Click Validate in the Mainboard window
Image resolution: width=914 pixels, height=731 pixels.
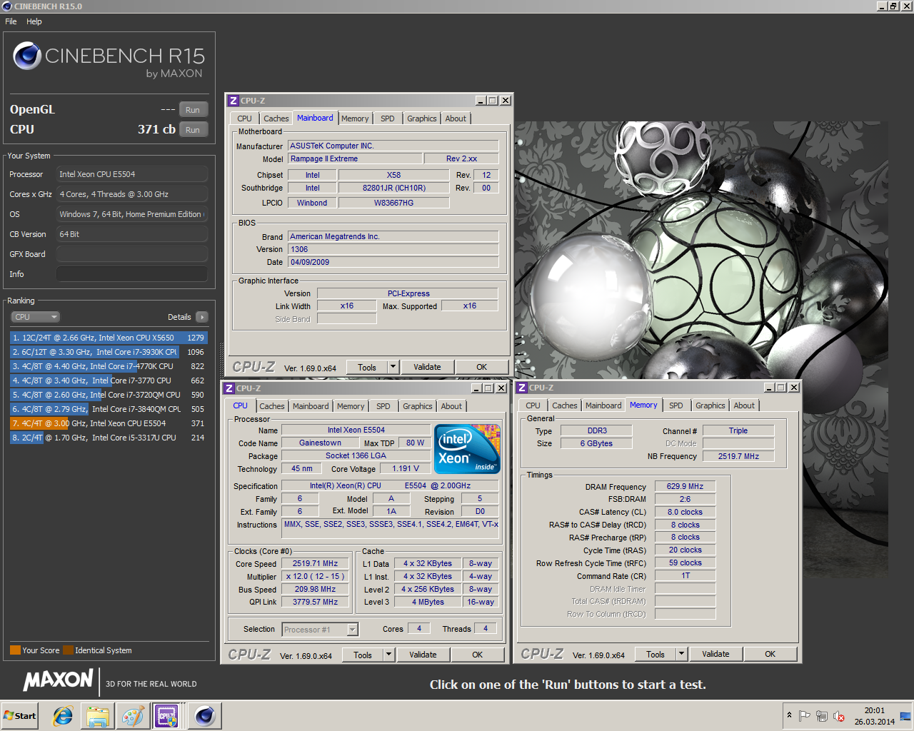click(427, 367)
